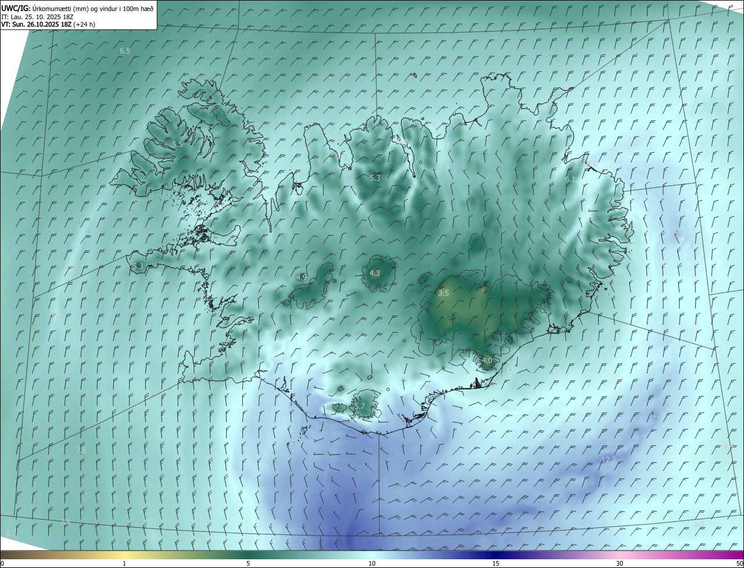Click the 12.2 value label over the sea
The image size is (744, 568).
point(608,460)
